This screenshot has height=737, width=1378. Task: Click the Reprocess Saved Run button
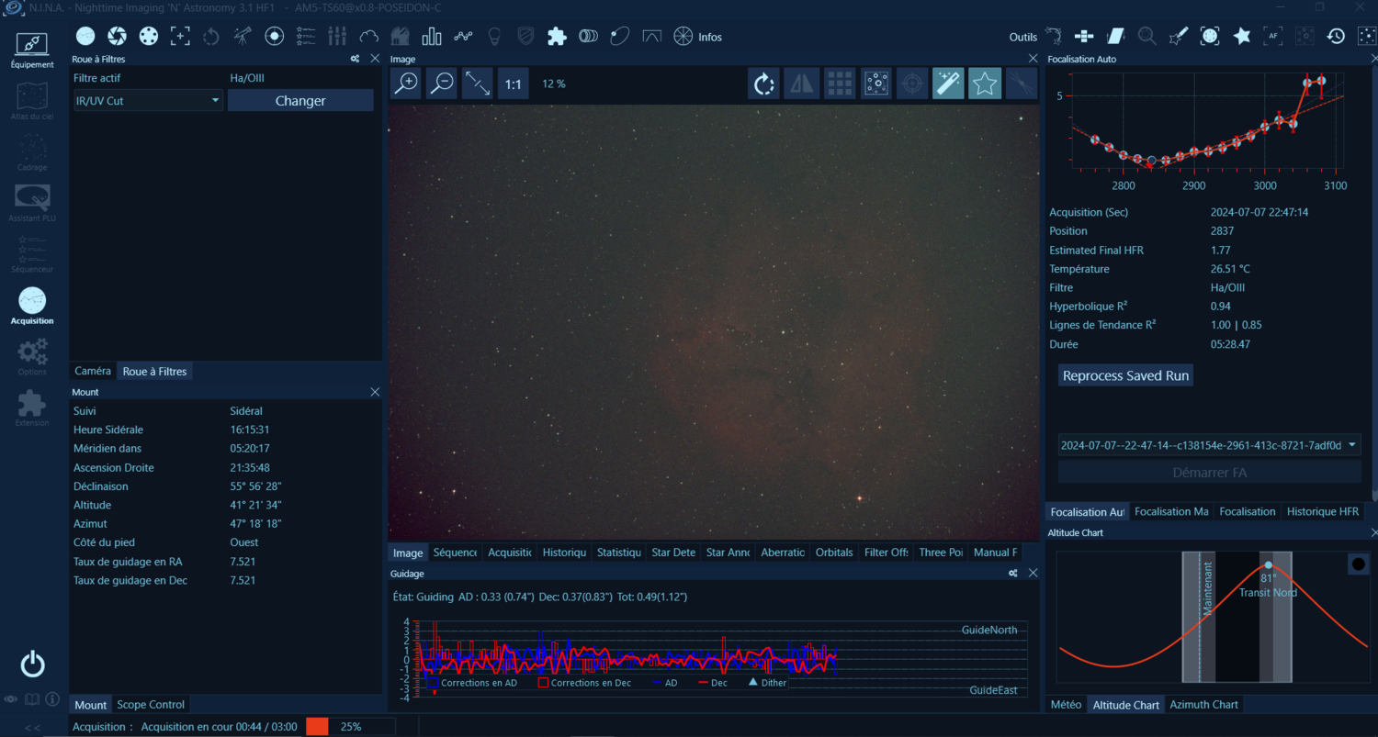click(x=1125, y=374)
